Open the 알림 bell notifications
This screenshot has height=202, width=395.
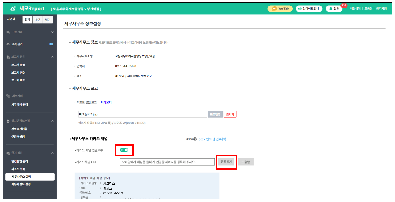[x=334, y=8]
